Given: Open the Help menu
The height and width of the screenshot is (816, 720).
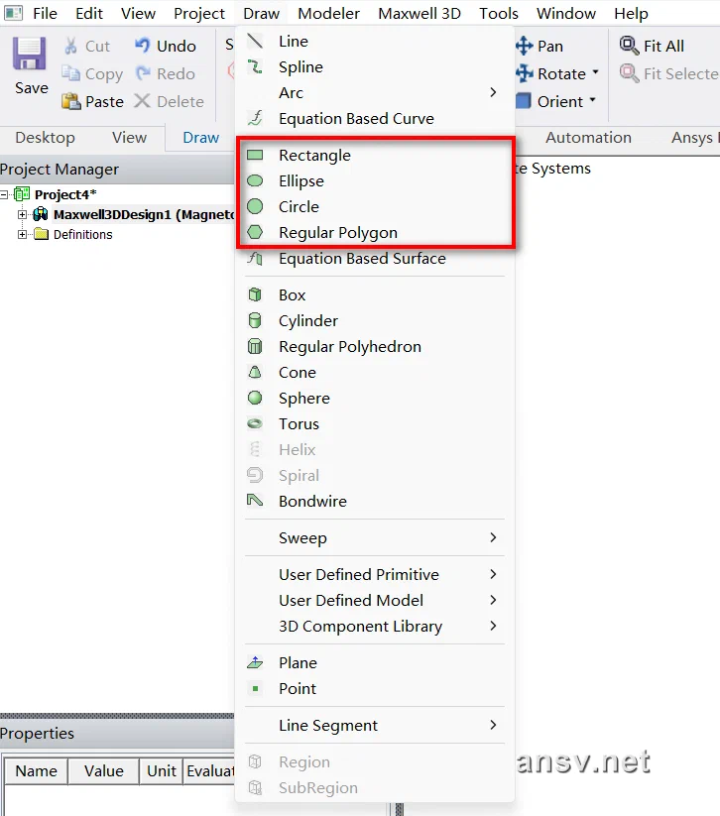Looking at the screenshot, I should coord(631,13).
